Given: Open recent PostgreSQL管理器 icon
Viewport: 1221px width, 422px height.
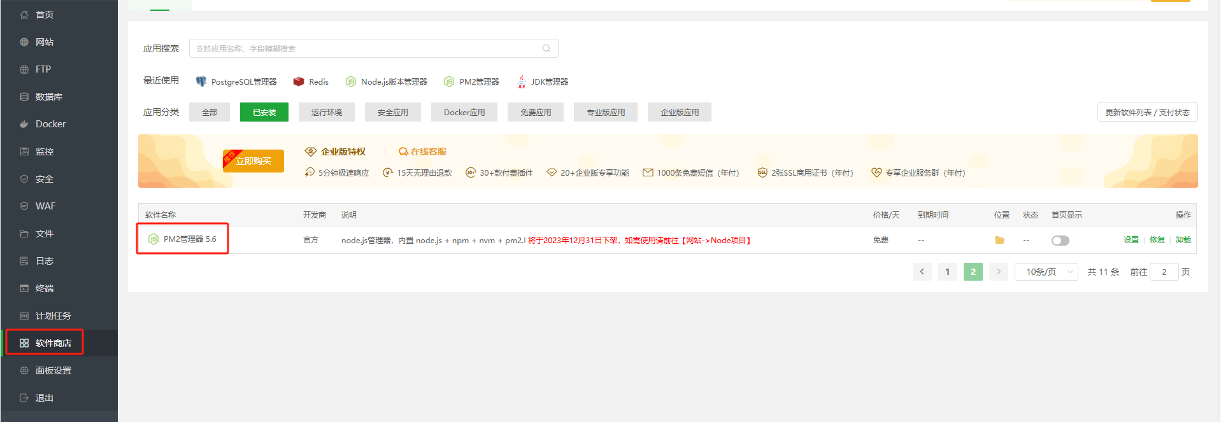Looking at the screenshot, I should click(x=201, y=81).
